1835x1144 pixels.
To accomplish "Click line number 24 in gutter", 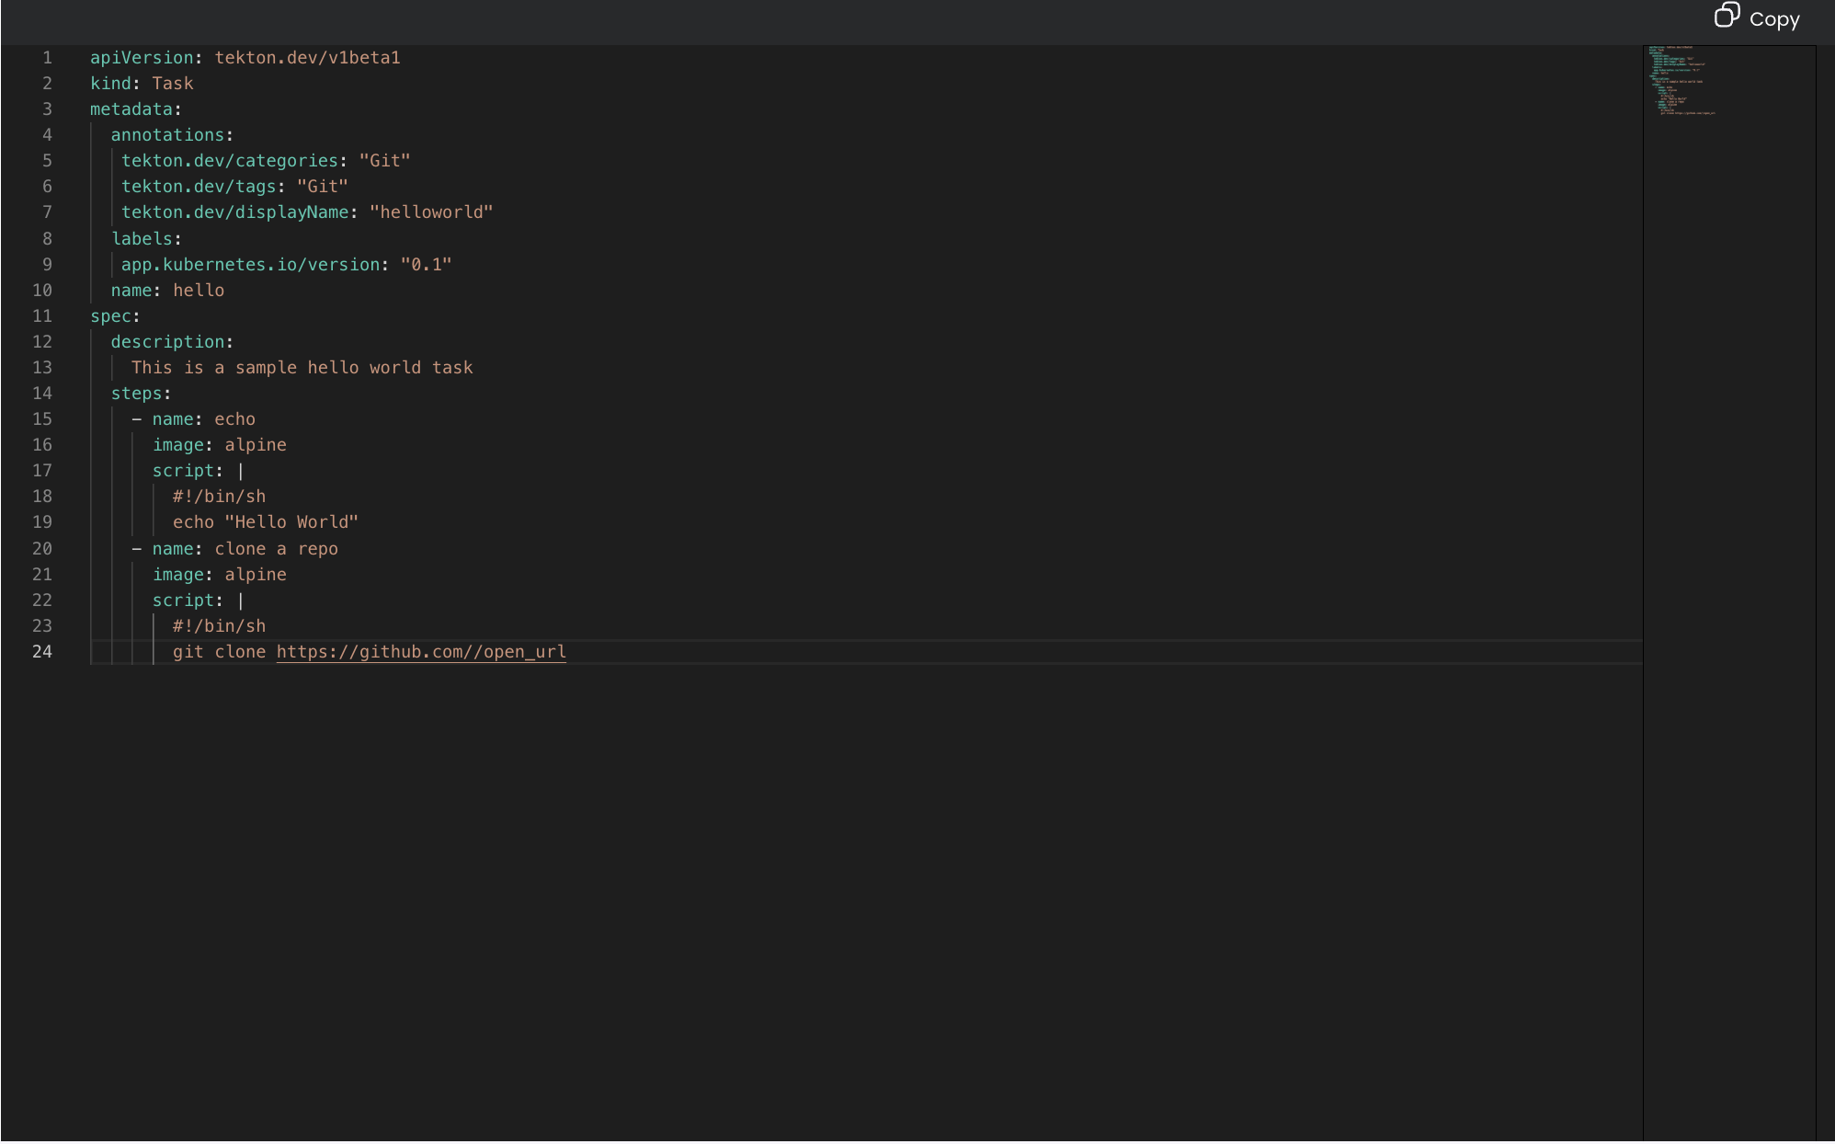I will pyautogui.click(x=42, y=652).
